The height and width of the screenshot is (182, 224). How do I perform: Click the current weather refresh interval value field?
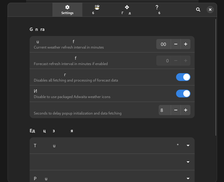point(164,44)
